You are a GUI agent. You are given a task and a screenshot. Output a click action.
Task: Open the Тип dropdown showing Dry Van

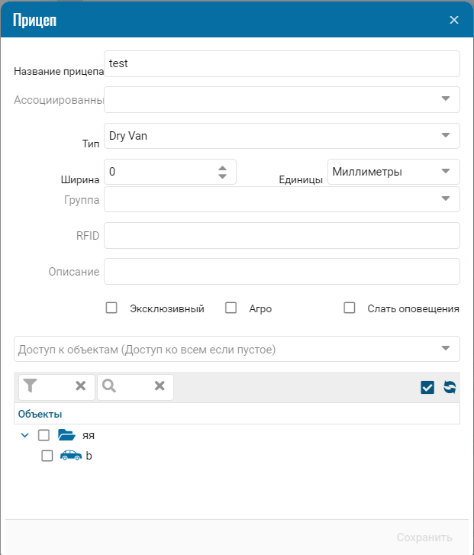tap(282, 136)
